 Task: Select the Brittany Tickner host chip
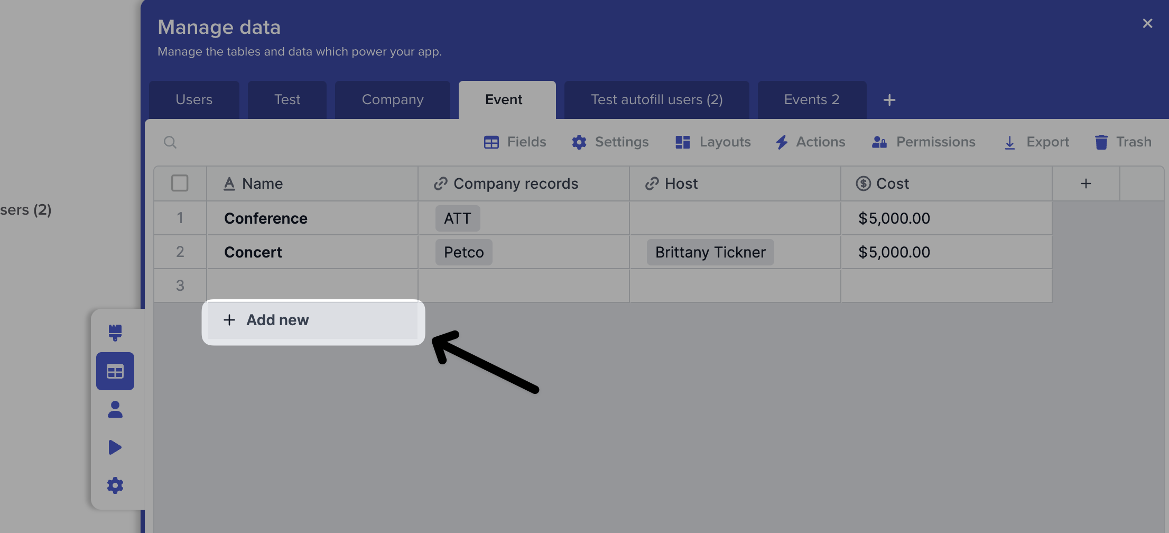[x=710, y=252]
